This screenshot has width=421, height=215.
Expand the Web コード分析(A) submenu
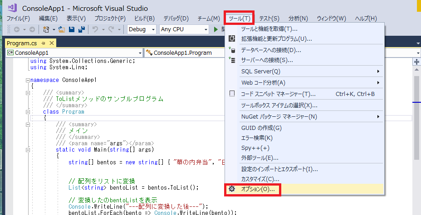tap(378, 82)
